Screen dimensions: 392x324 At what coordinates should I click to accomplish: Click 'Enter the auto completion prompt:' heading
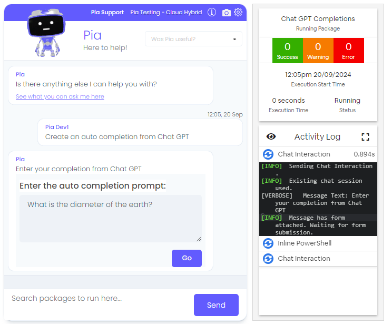[93, 186]
